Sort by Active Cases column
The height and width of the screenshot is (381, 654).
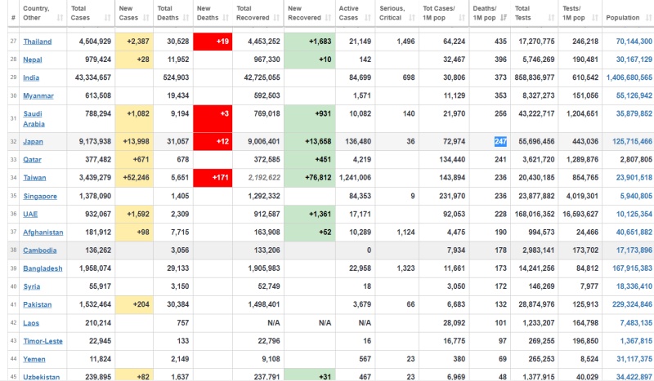349,17
